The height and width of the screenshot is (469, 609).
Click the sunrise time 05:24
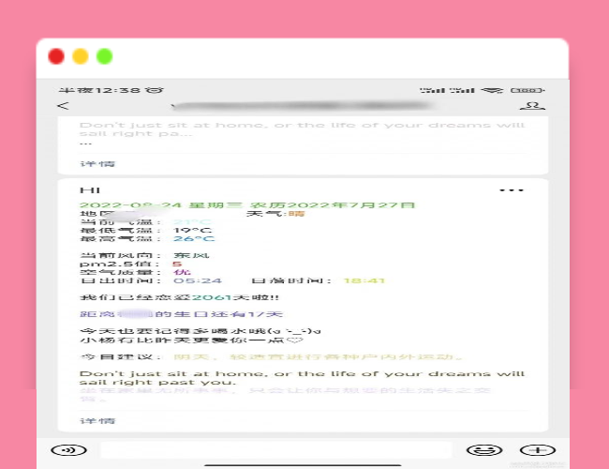(197, 280)
